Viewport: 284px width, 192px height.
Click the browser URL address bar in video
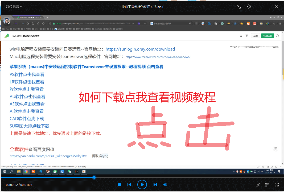[93, 23]
